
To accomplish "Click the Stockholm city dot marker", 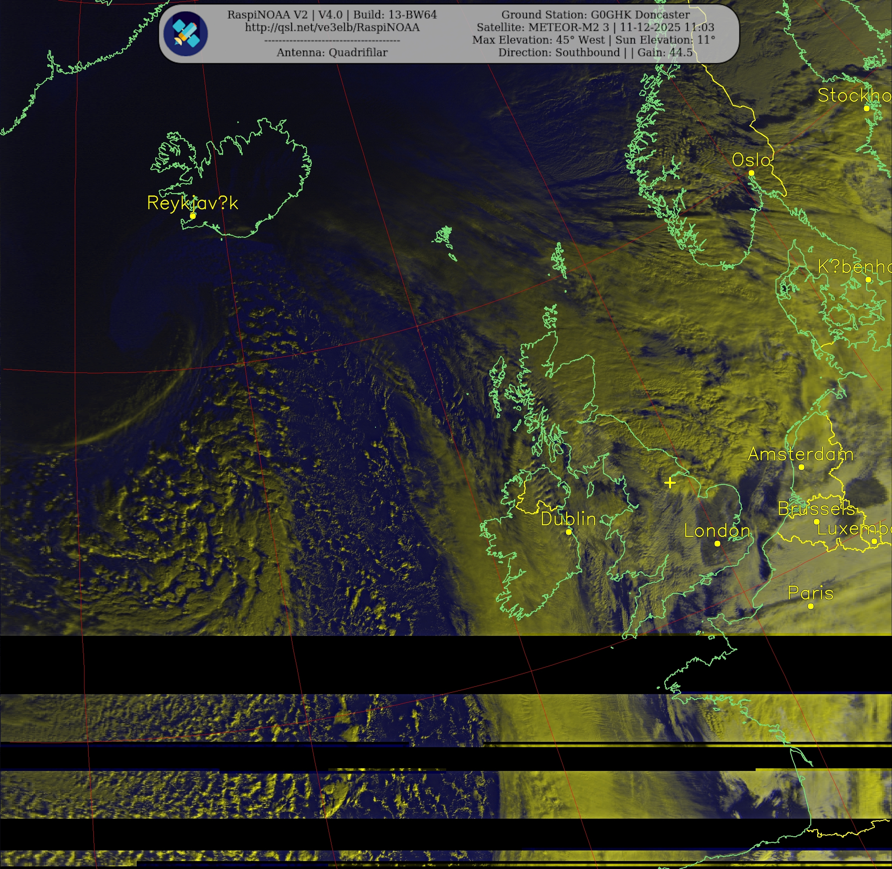I will point(867,108).
